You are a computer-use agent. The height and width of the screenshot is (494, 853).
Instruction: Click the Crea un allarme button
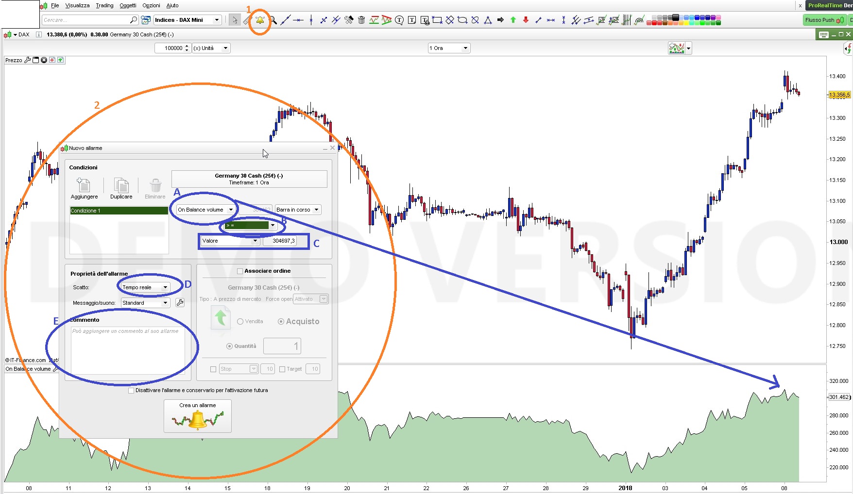point(198,416)
